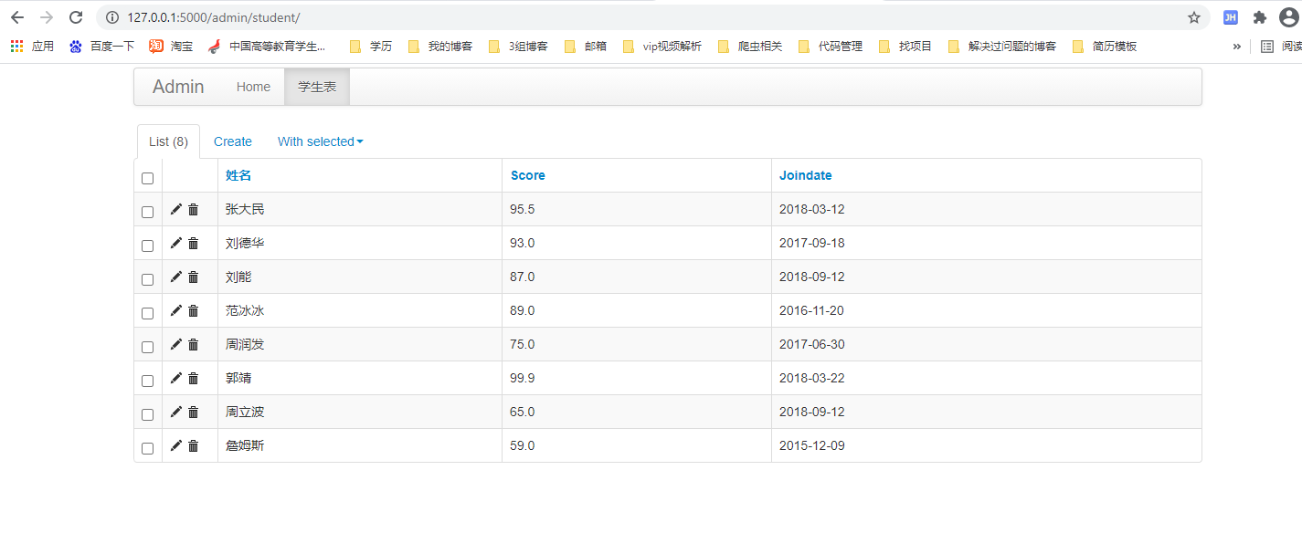This screenshot has width=1302, height=554.
Task: Open the JH extension icon
Action: 1231,17
